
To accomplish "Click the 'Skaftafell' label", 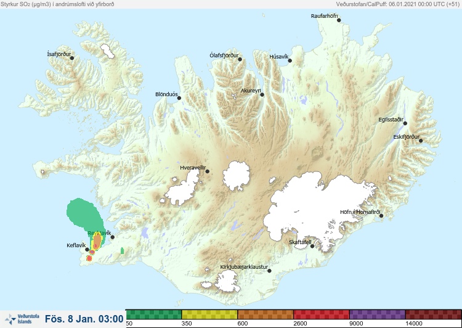I will (300, 242).
